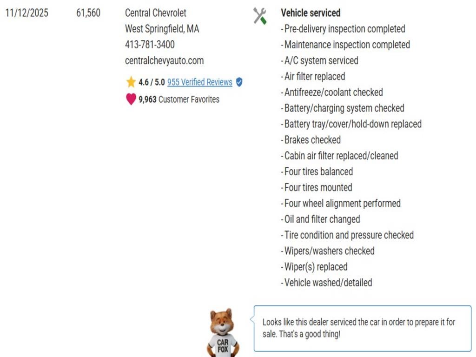The image size is (476, 357).
Task: Click the Pre-delivery inspection completed entry
Action: [x=344, y=29]
